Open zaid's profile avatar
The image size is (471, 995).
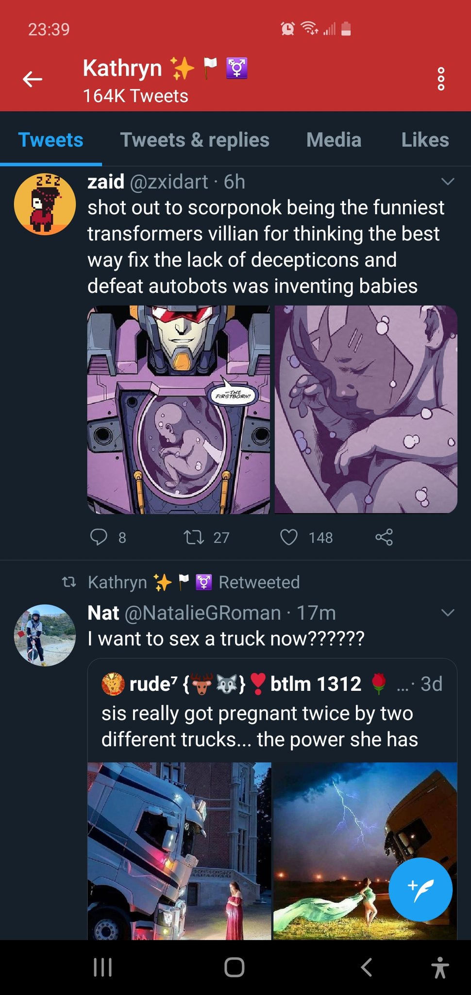tap(45, 204)
